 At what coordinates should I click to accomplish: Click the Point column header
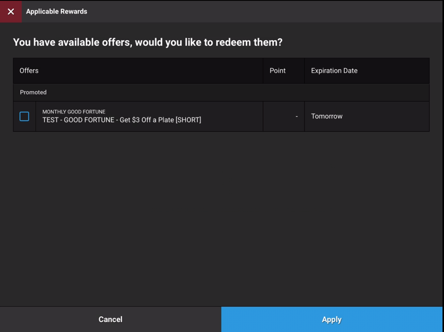point(277,70)
